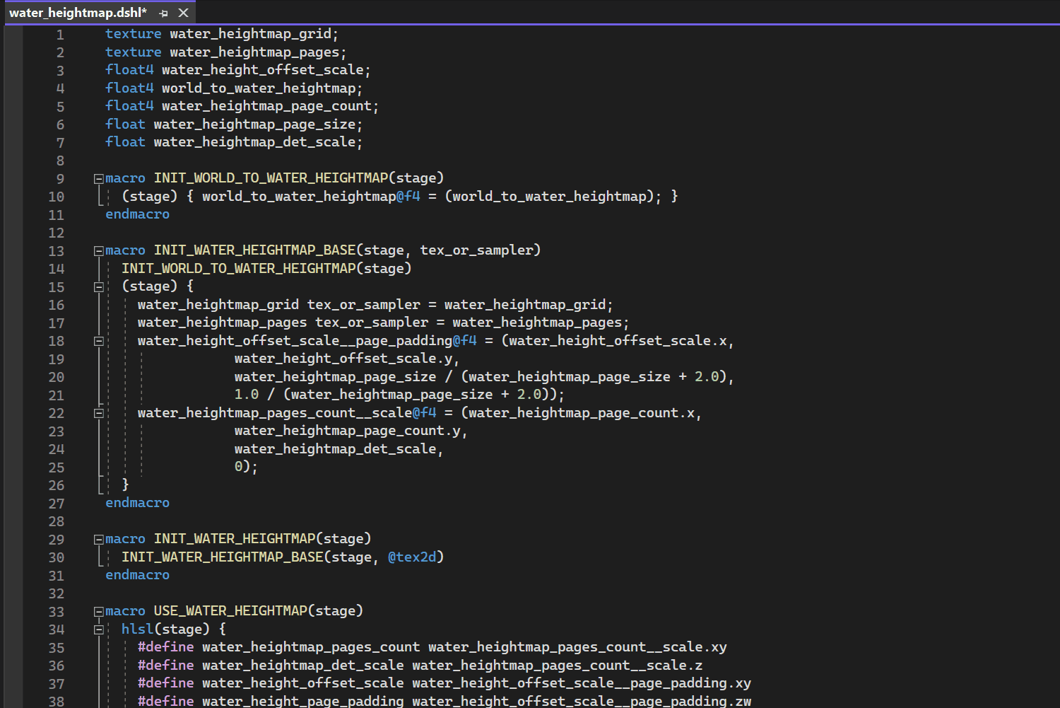Collapse the INIT_WORLD_TO_WATER_HEIGHTMAP macro fold
Image resolution: width=1060 pixels, height=708 pixels.
pyautogui.click(x=99, y=178)
